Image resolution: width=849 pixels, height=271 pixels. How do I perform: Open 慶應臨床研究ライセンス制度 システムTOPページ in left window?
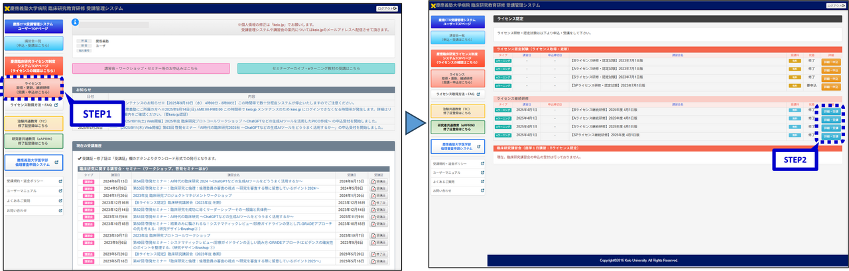pyautogui.click(x=33, y=65)
